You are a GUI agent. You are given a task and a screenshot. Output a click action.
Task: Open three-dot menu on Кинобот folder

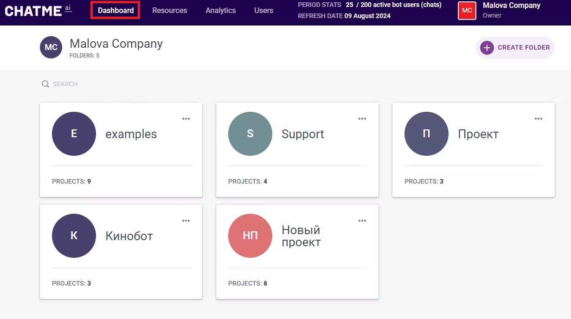click(x=186, y=221)
